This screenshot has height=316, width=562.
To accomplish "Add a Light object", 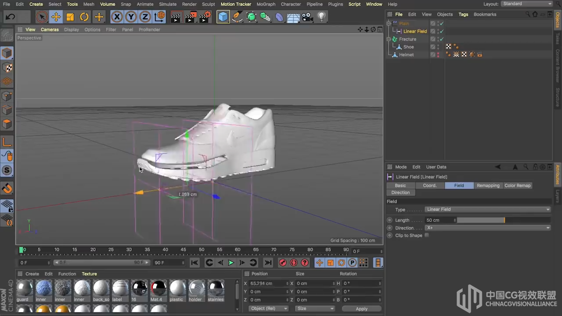I will tap(321, 17).
